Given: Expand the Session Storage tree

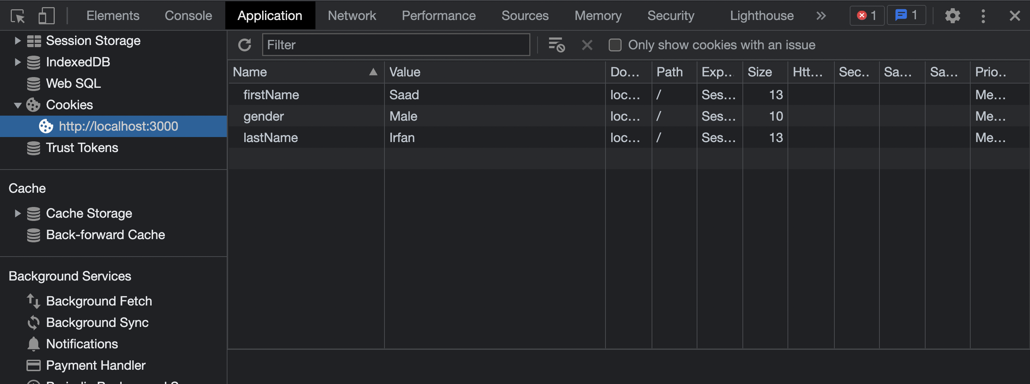Looking at the screenshot, I should tap(17, 40).
